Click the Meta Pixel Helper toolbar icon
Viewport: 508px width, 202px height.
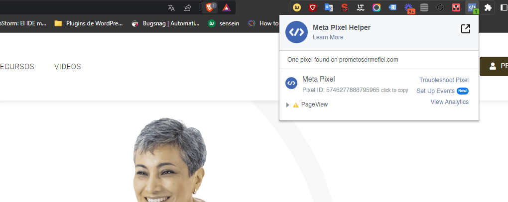[x=472, y=7]
